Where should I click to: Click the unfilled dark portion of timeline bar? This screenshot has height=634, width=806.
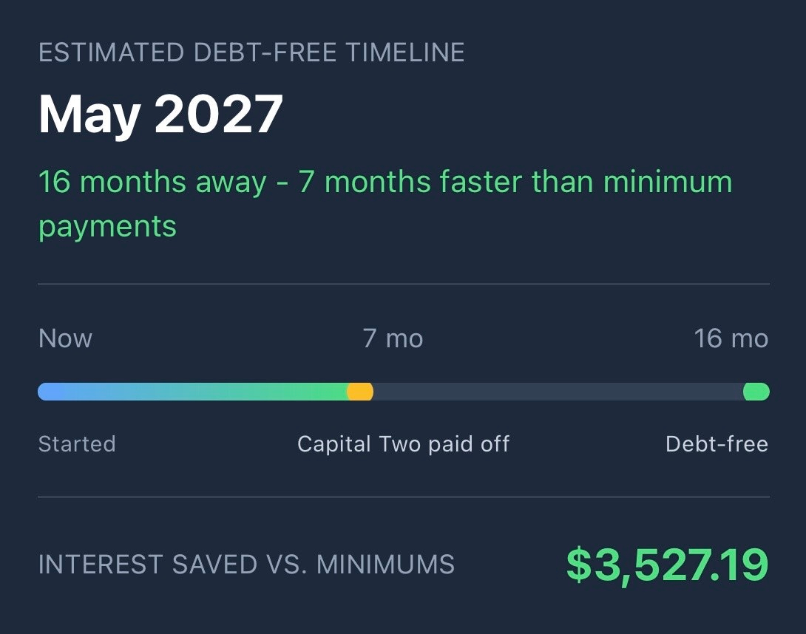(555, 392)
